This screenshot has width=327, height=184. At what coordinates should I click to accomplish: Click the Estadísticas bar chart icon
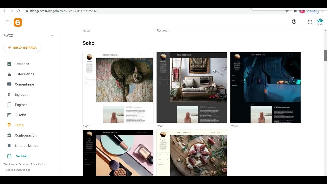tap(9, 74)
